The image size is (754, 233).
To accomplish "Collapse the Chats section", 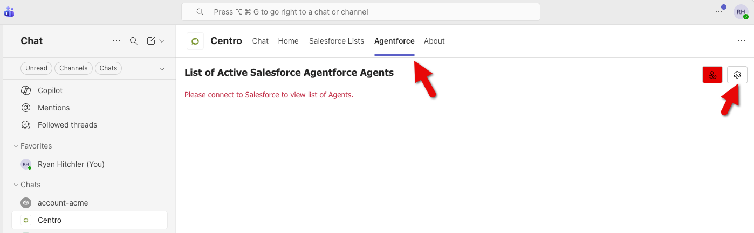I will click(16, 185).
